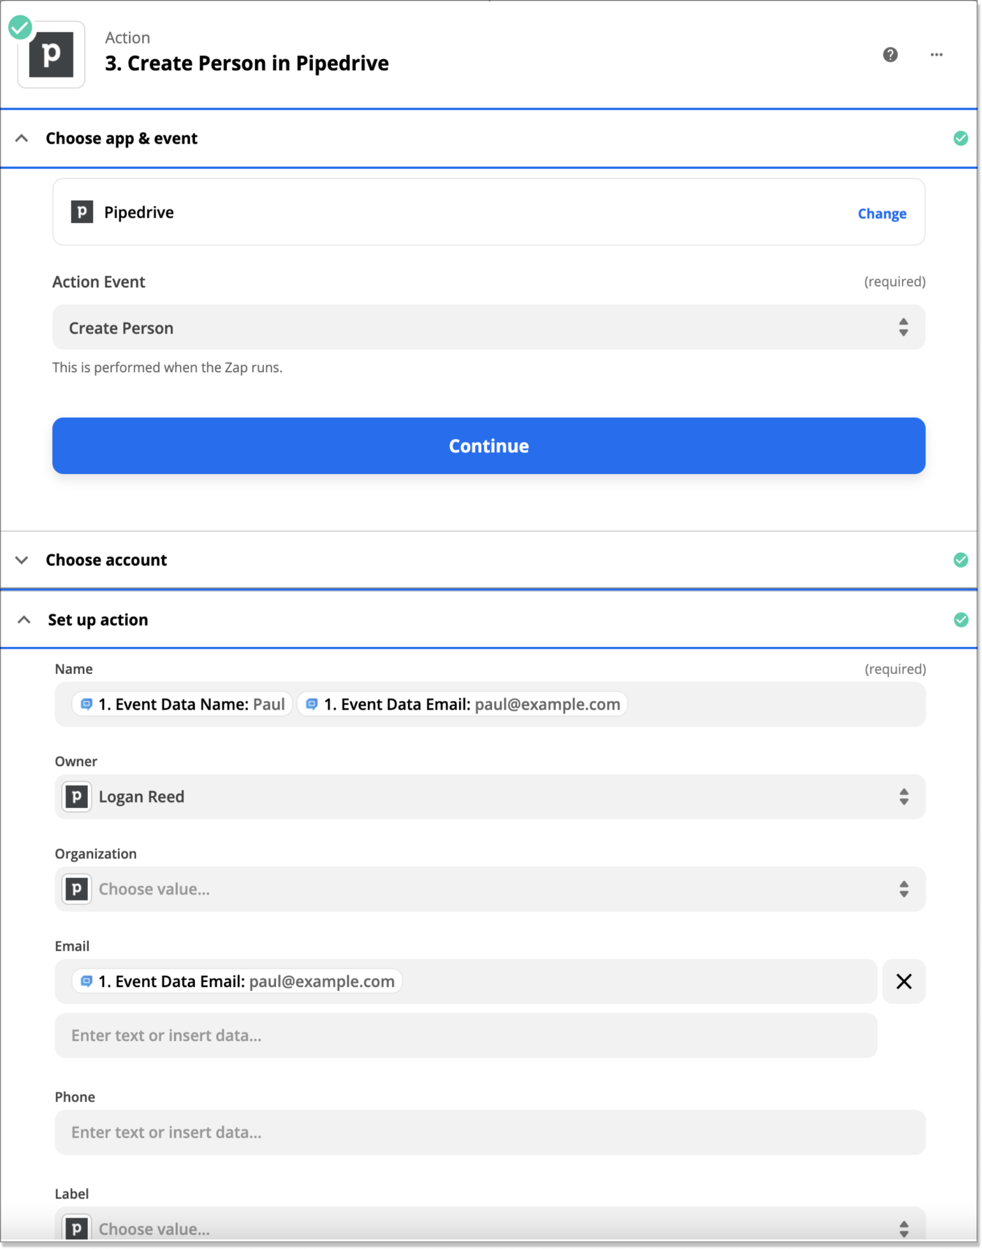
Task: Click the empty second Email input field
Action: click(465, 1035)
